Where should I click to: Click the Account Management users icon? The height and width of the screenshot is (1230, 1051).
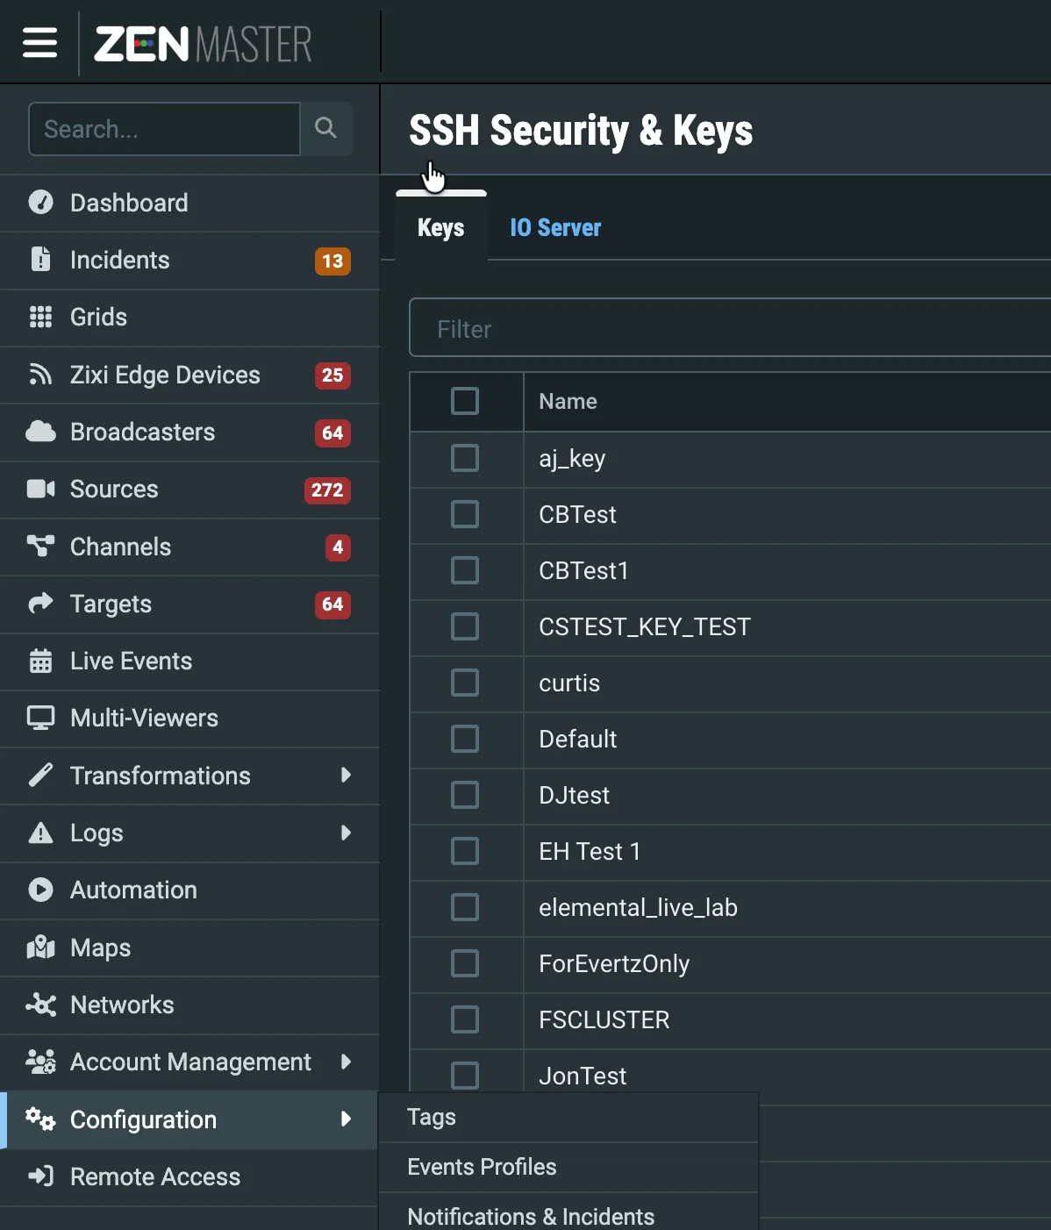tap(40, 1062)
